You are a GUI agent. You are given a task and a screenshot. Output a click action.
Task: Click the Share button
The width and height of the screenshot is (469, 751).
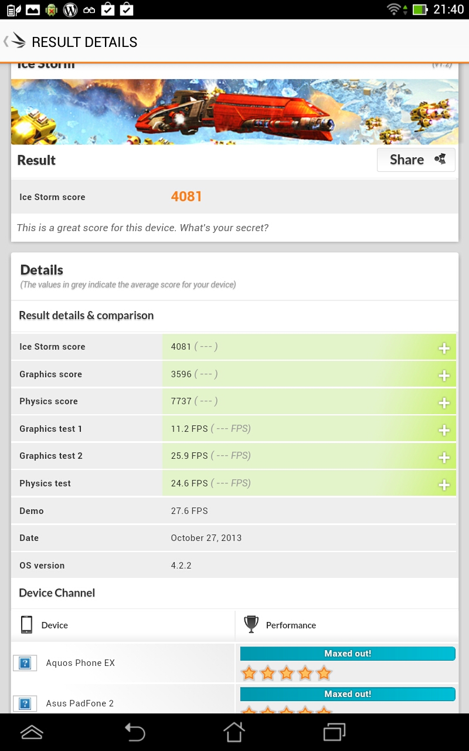tap(416, 160)
